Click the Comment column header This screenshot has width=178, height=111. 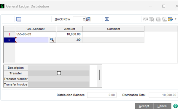[114, 29]
